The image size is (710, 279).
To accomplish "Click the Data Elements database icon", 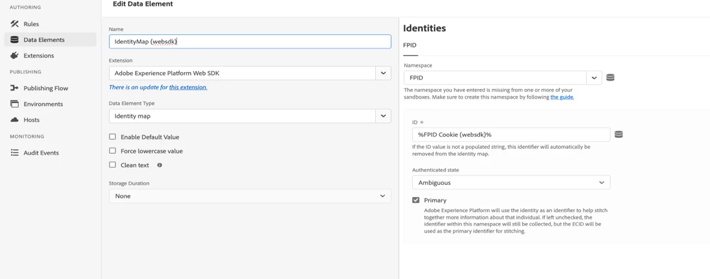I will click(15, 40).
